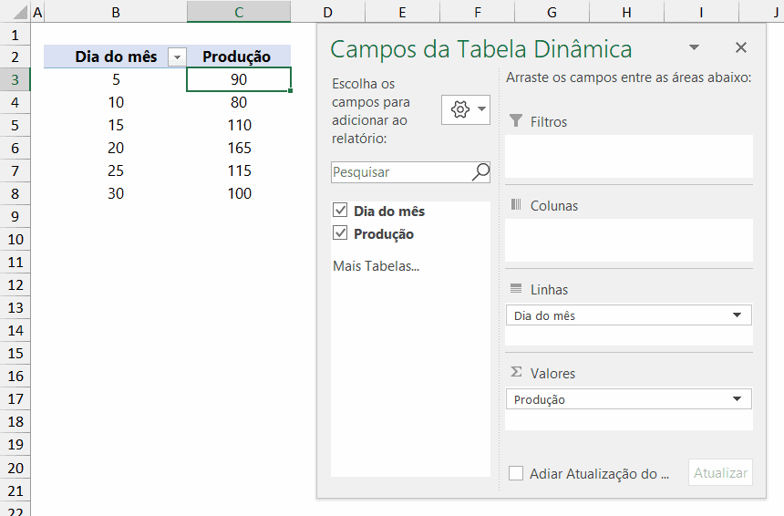Select cell with value 165
Viewport: 784px width, 516px height.
click(239, 148)
